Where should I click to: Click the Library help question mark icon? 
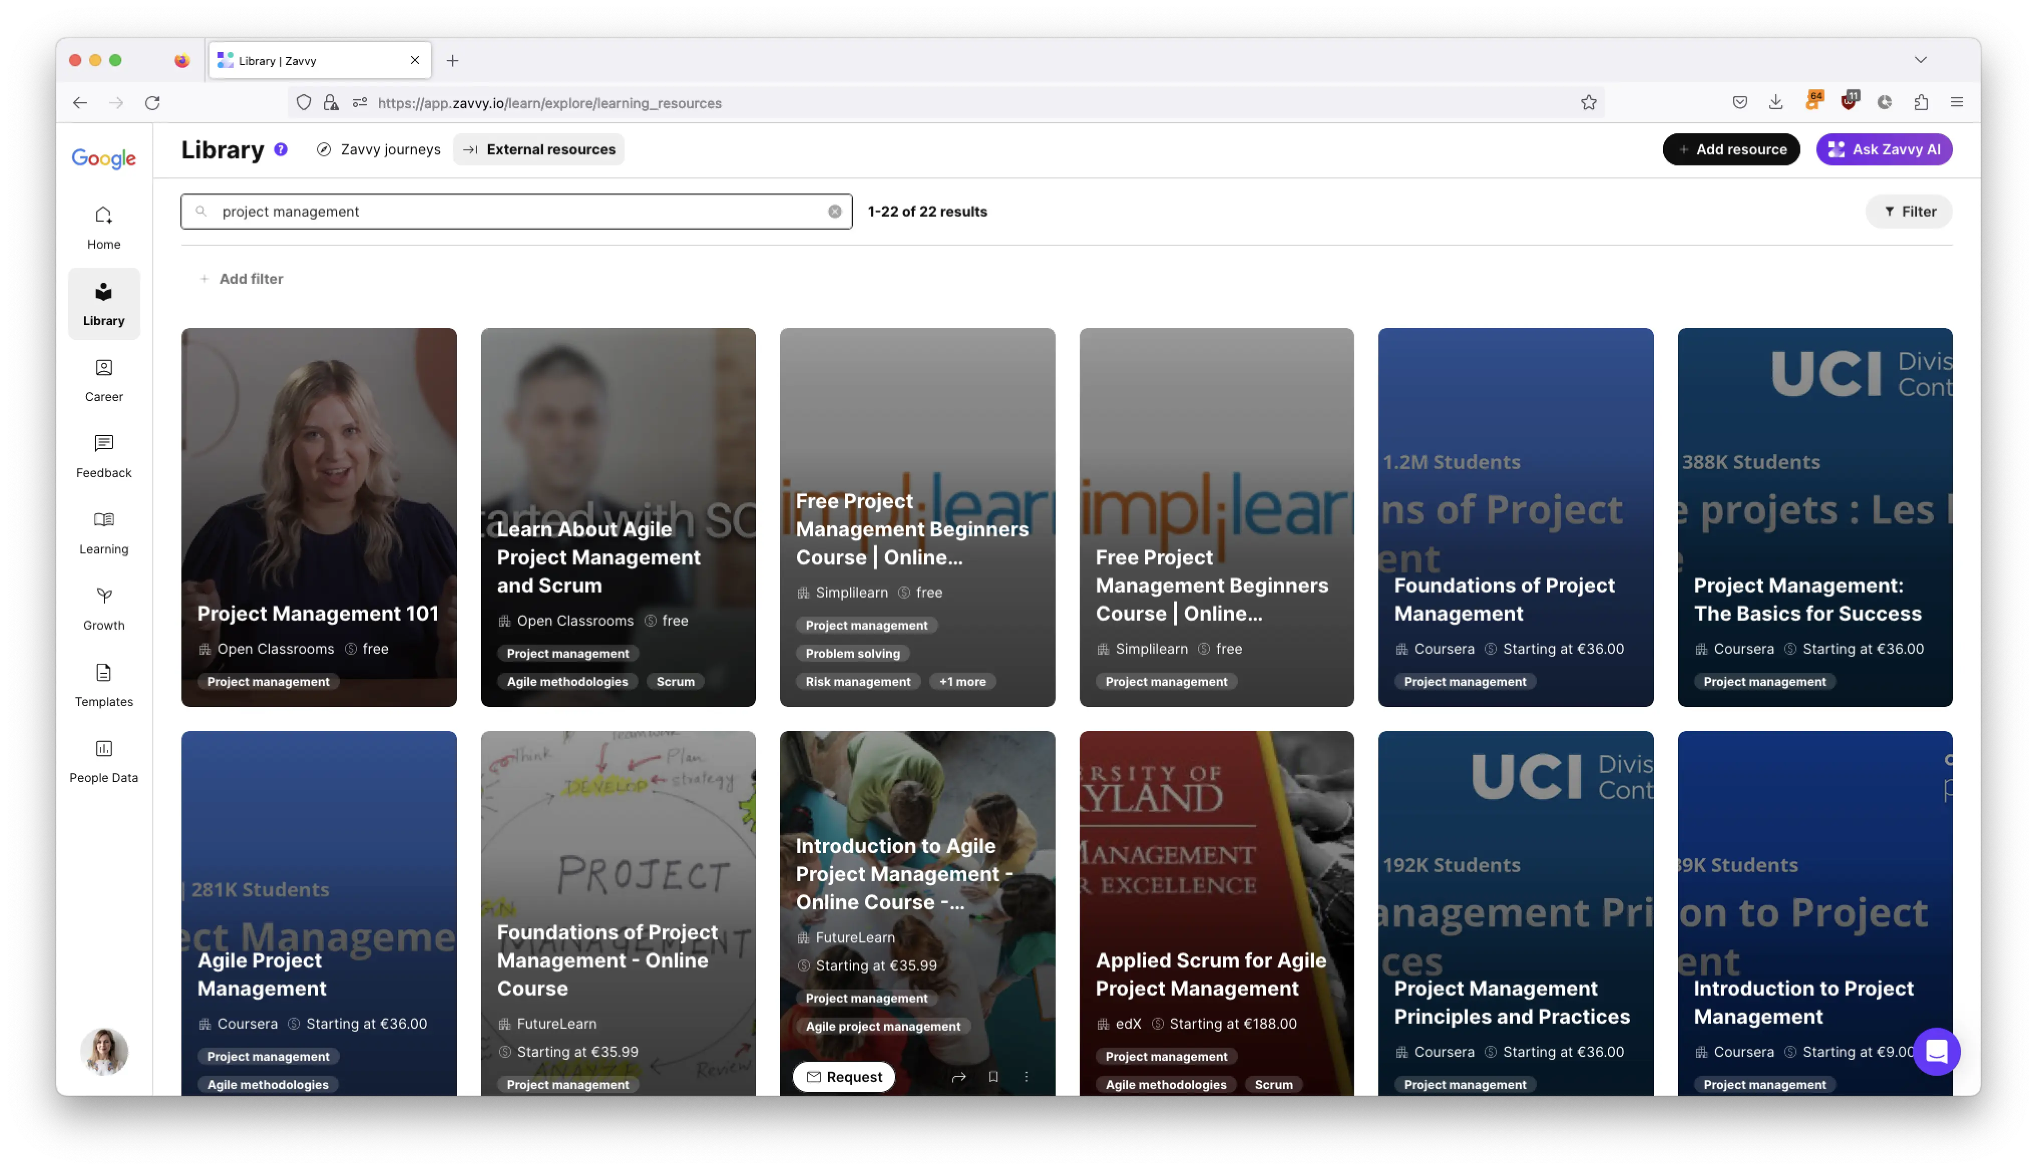[x=280, y=149]
